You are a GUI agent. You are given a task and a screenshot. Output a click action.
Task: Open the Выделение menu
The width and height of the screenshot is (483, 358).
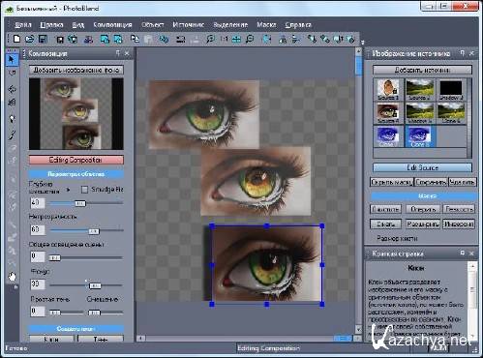tap(230, 25)
